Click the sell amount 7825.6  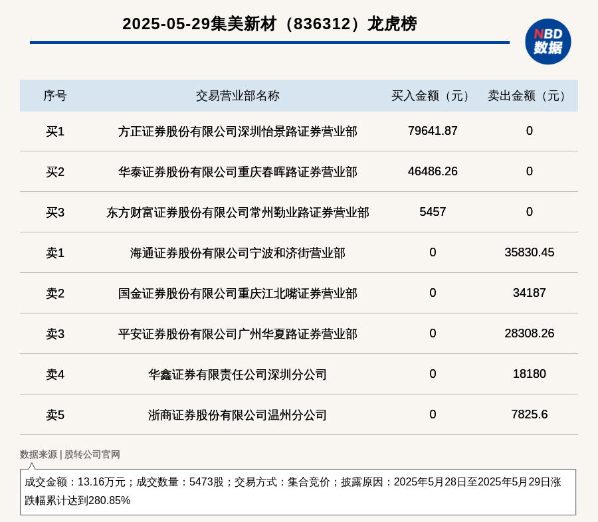click(x=530, y=414)
